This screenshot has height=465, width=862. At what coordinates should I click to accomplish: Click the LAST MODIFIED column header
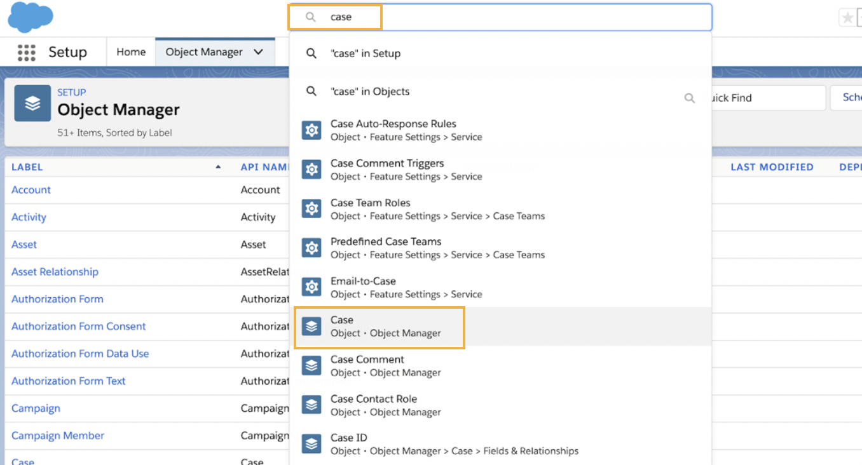[x=772, y=167]
